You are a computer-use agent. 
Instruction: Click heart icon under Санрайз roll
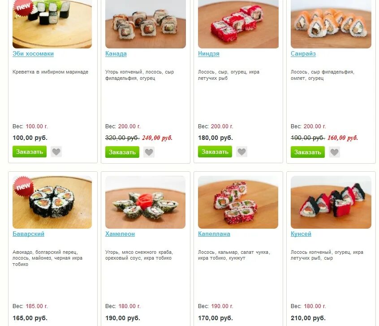[x=334, y=152]
